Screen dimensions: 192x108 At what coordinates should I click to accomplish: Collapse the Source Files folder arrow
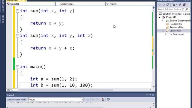[163, 31]
